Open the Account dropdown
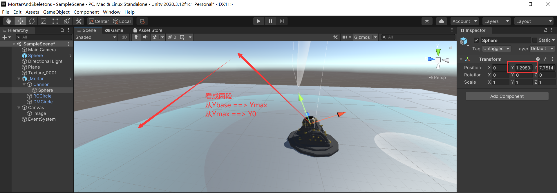The width and height of the screenshot is (557, 193). [465, 21]
